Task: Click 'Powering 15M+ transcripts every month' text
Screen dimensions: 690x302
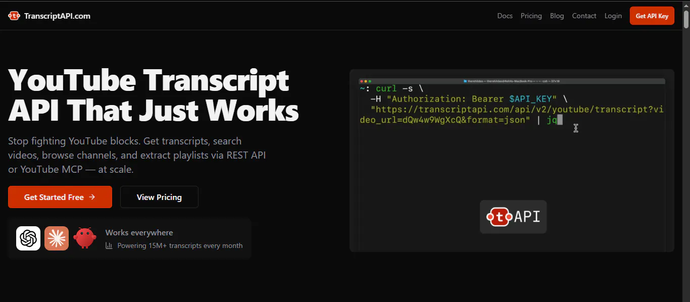Action: [x=180, y=245]
